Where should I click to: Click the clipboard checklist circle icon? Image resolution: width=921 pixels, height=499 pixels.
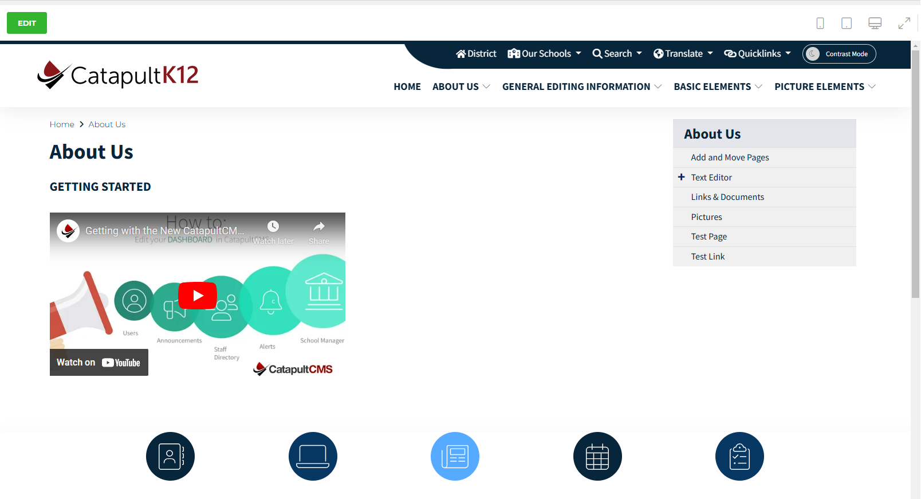coord(739,457)
